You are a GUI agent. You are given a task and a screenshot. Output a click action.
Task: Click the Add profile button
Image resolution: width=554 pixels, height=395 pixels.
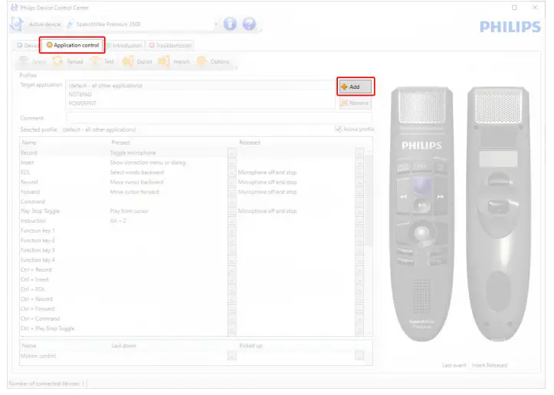355,87
